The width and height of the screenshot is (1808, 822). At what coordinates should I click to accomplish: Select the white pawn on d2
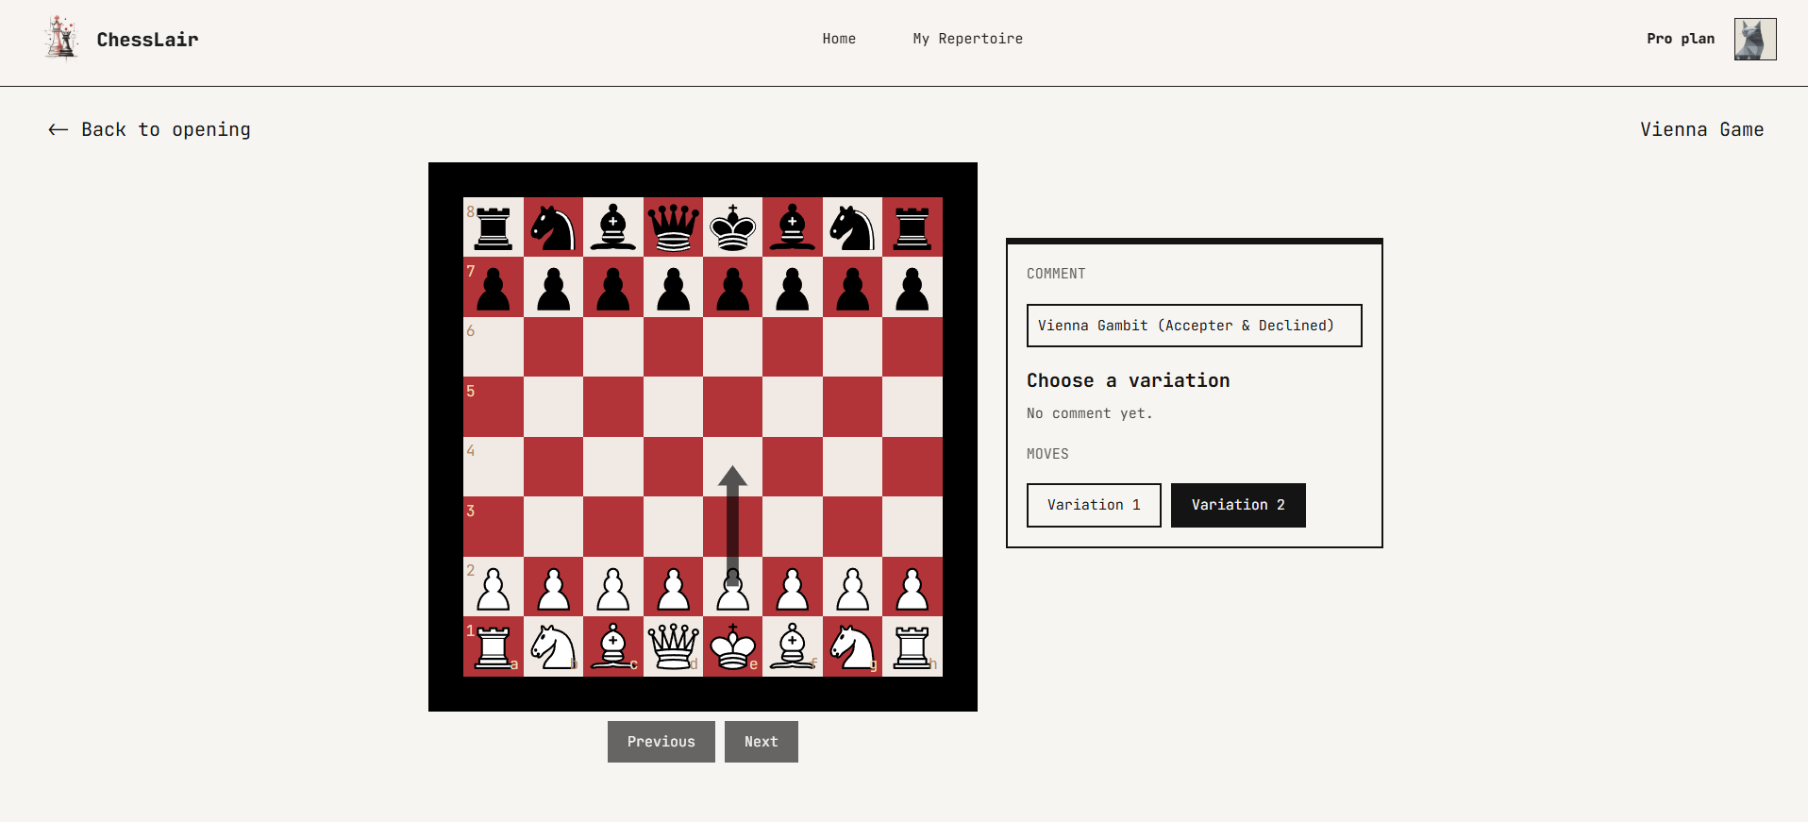pos(673,589)
